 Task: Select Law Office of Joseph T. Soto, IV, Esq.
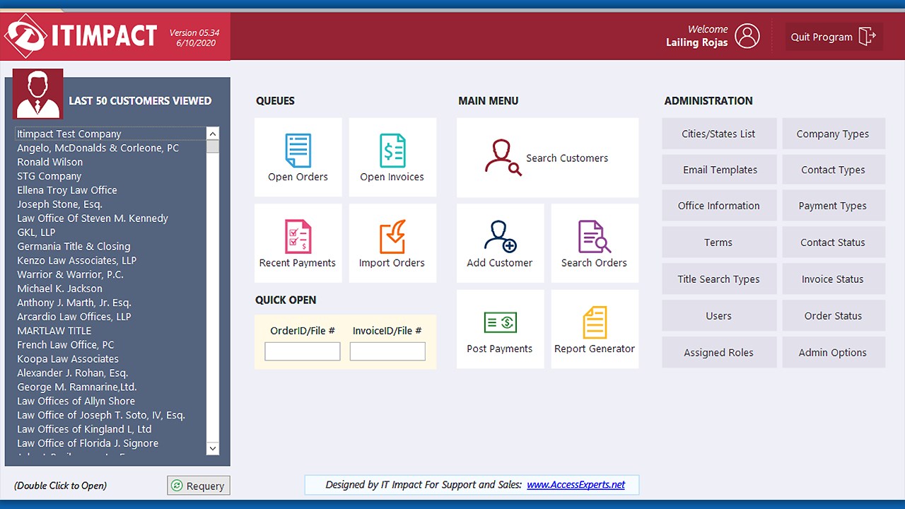pyautogui.click(x=110, y=415)
